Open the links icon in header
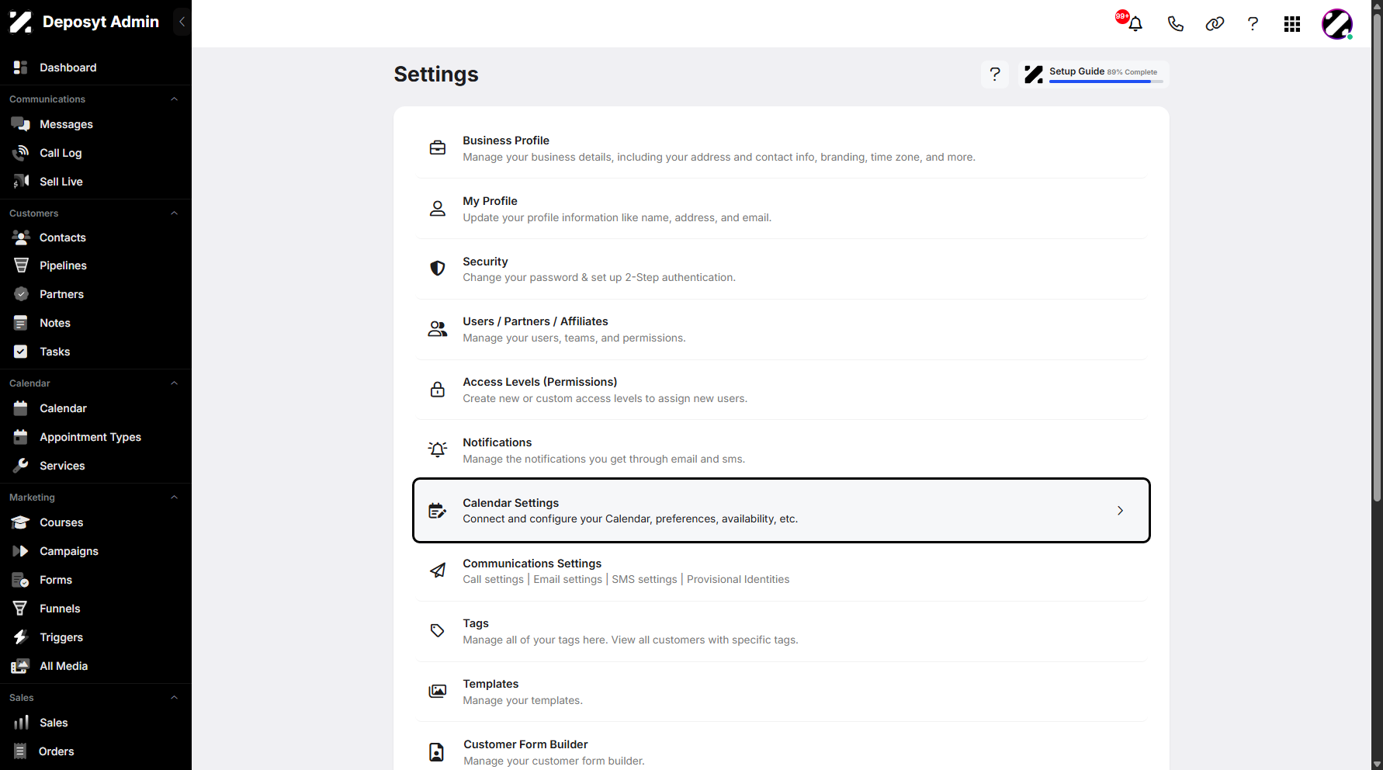 pyautogui.click(x=1215, y=24)
